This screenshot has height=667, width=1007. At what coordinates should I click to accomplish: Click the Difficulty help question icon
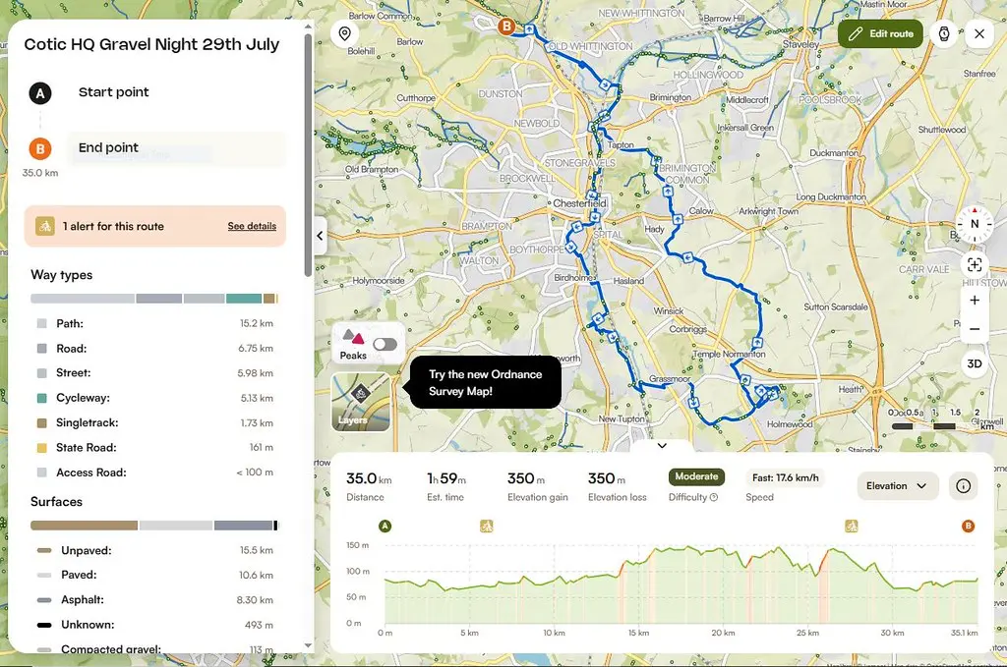click(x=714, y=497)
